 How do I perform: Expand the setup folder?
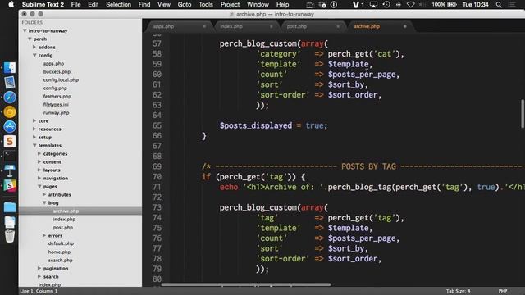(x=34, y=137)
